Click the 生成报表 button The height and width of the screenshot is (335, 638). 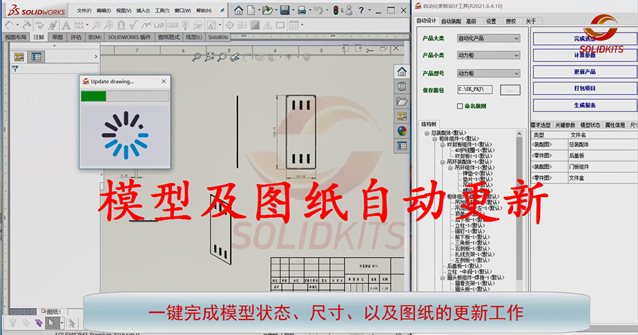coord(585,105)
